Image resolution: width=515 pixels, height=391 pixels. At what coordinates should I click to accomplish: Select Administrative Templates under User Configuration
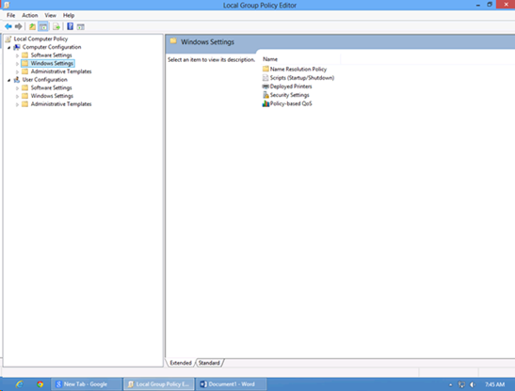pos(61,104)
